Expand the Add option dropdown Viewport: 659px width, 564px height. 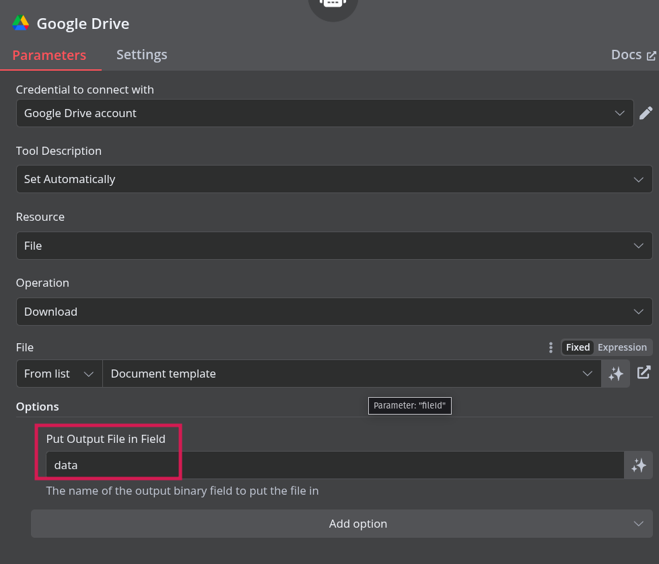coord(342,524)
